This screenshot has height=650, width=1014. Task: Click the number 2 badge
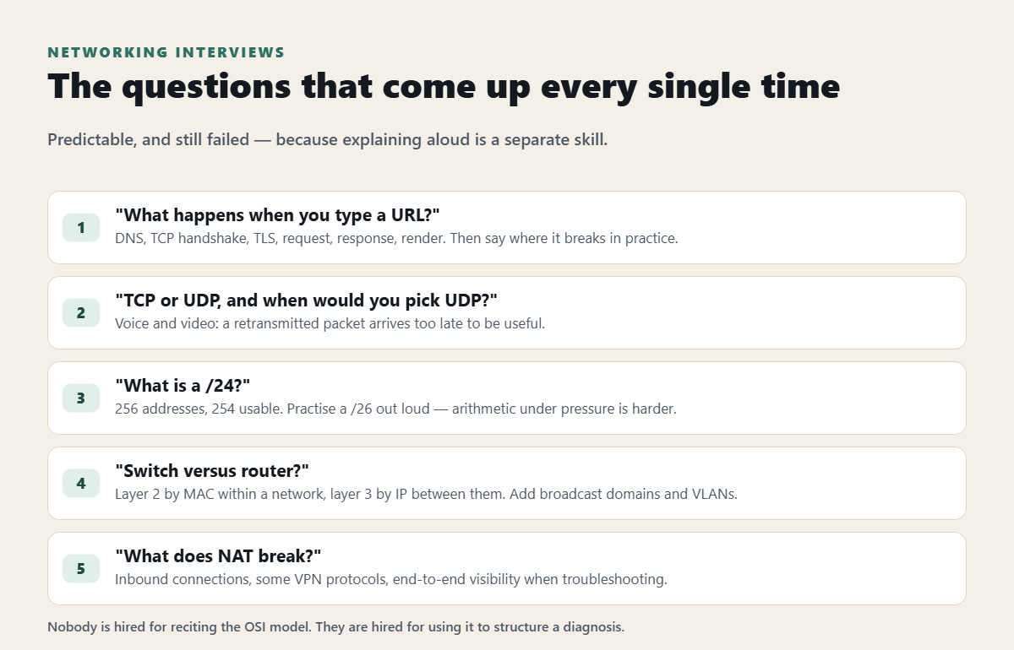click(x=81, y=313)
